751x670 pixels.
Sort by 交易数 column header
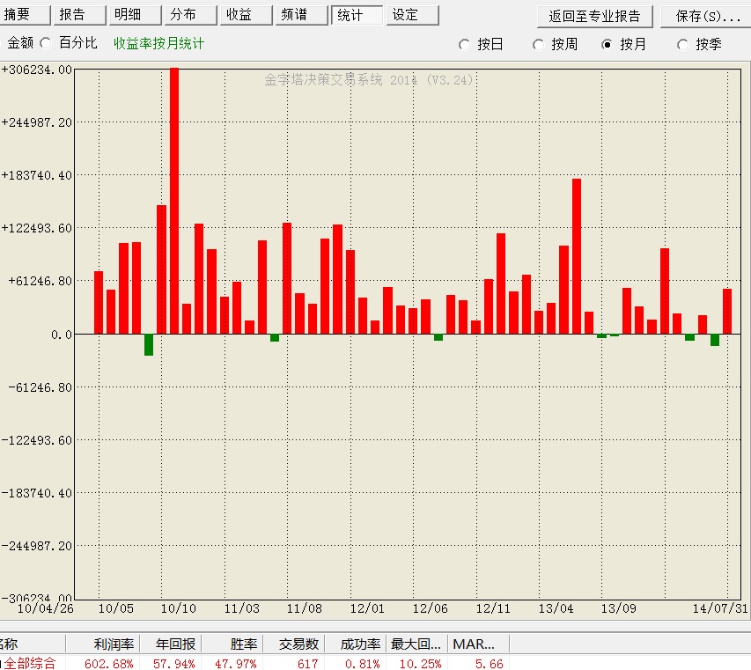tap(298, 644)
